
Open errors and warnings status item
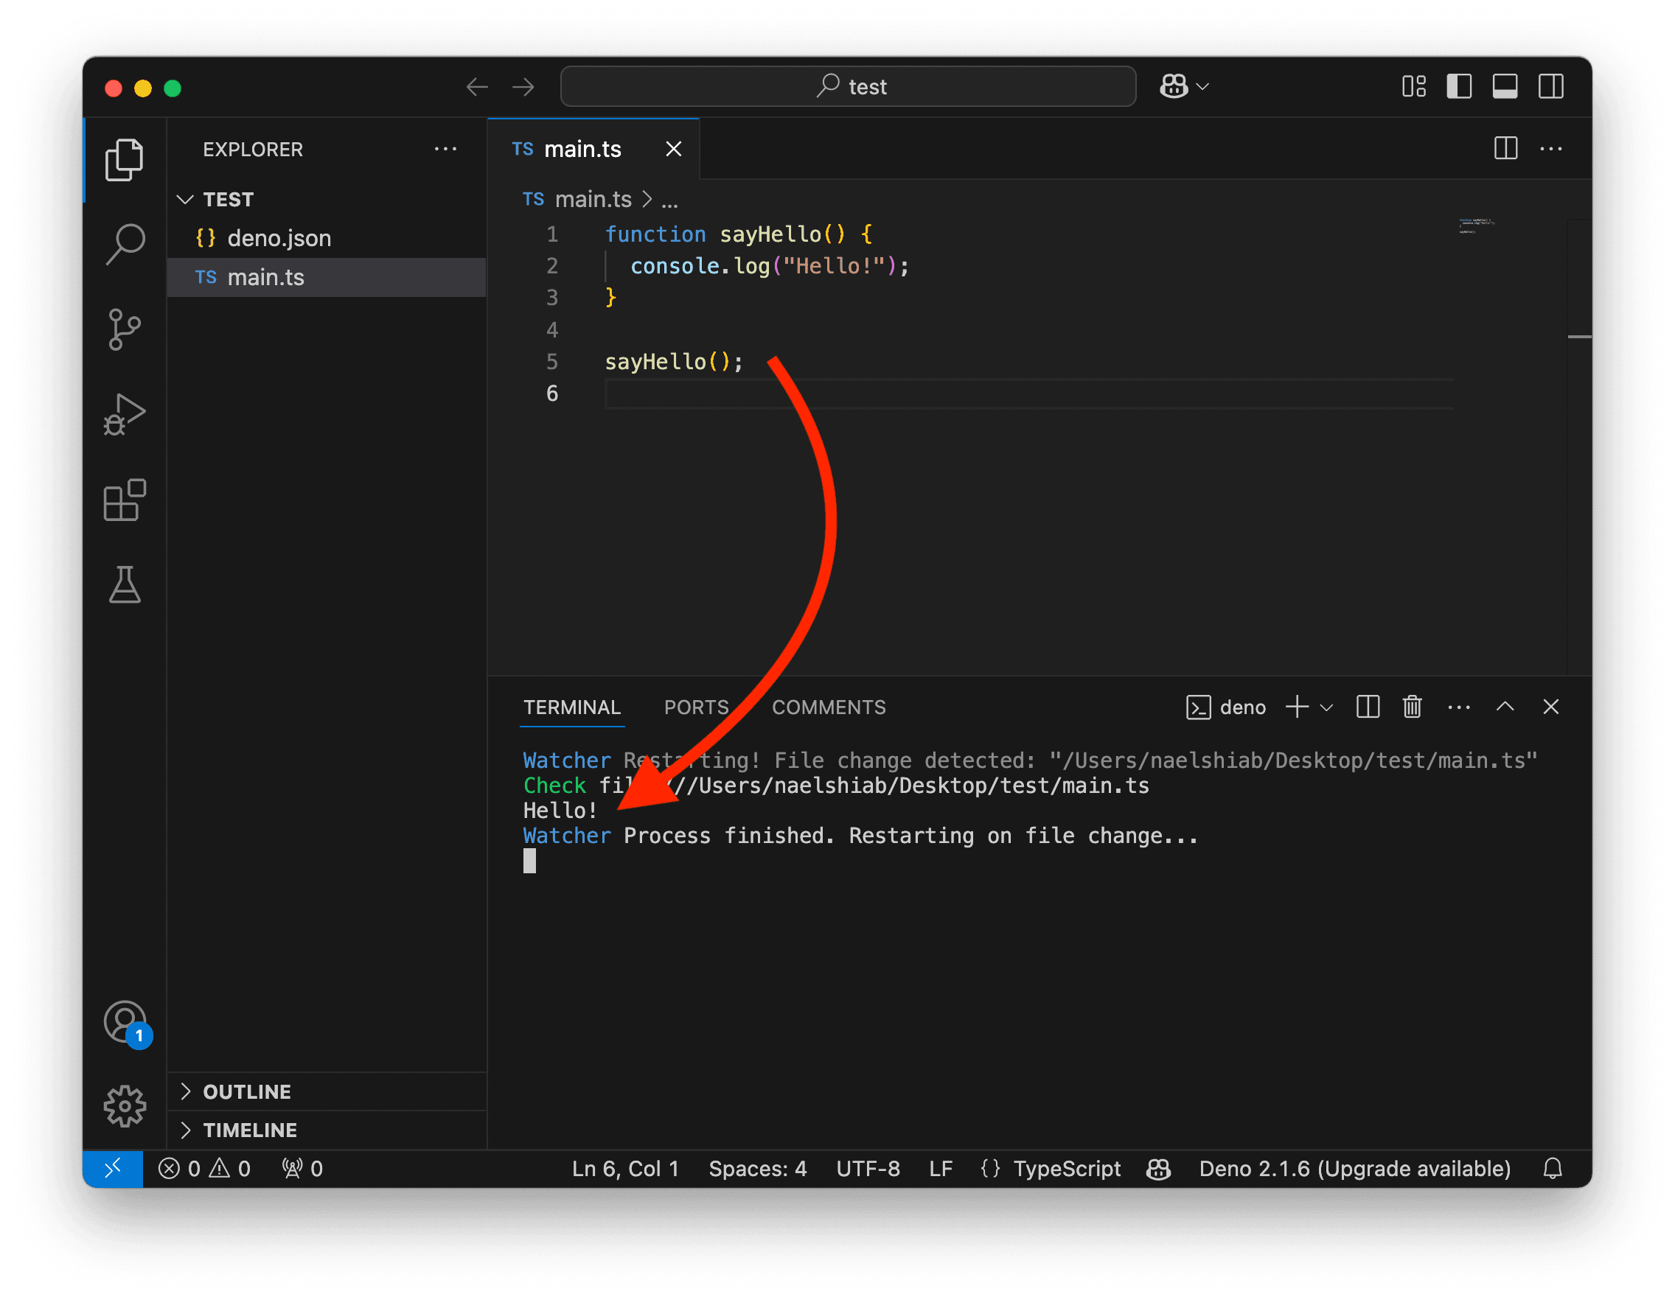point(204,1168)
